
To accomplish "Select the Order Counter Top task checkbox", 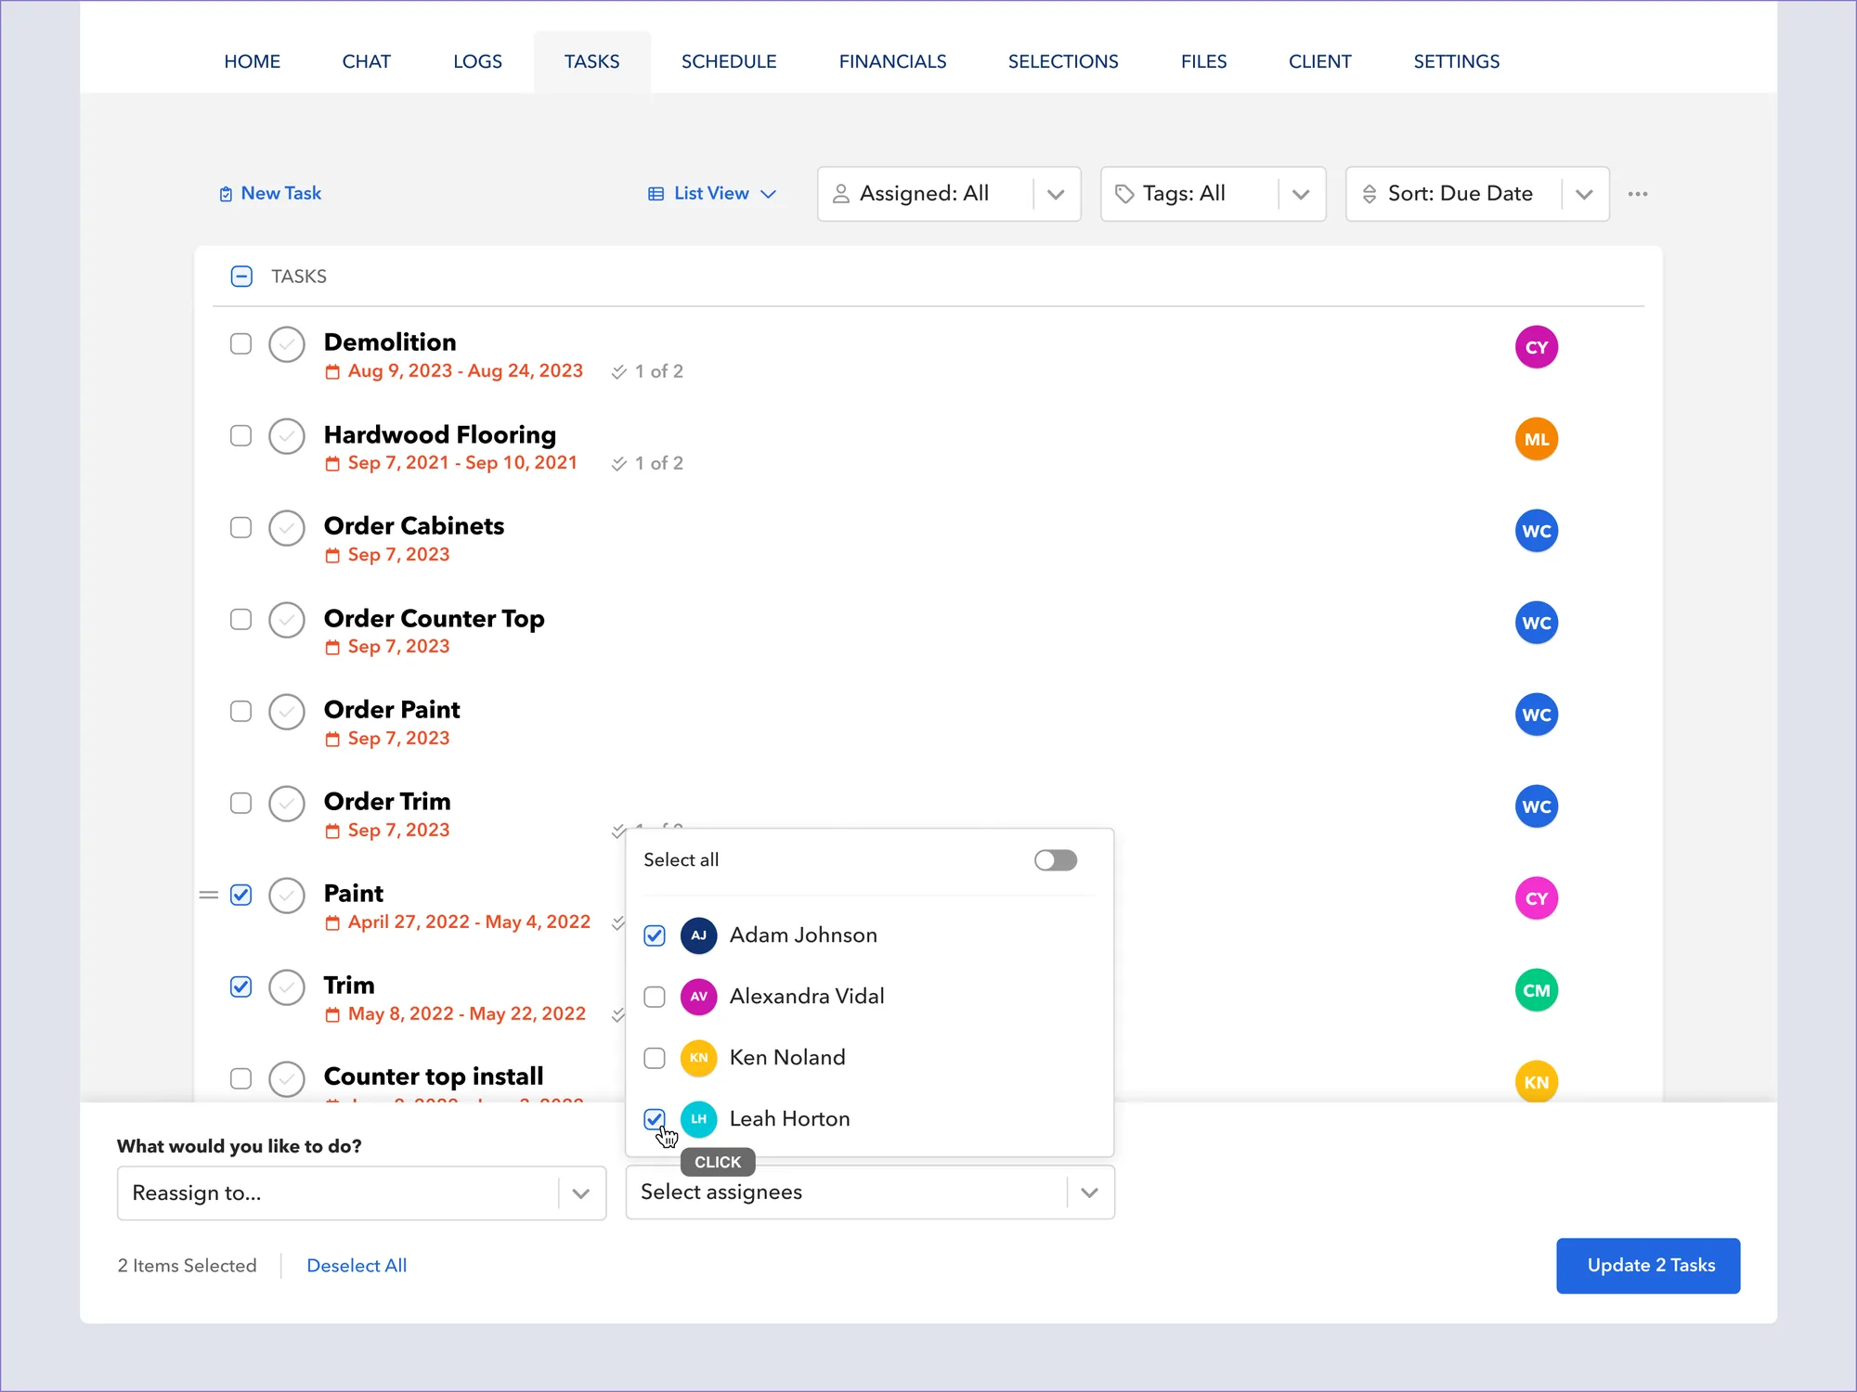I will coord(240,620).
